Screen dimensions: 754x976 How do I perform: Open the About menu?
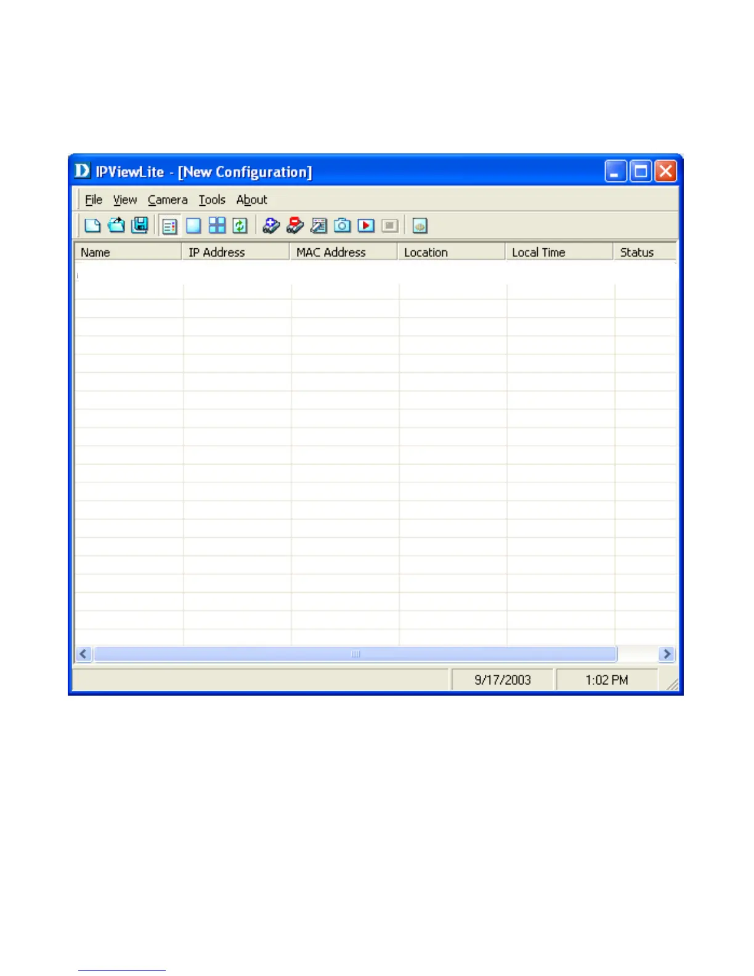click(252, 200)
